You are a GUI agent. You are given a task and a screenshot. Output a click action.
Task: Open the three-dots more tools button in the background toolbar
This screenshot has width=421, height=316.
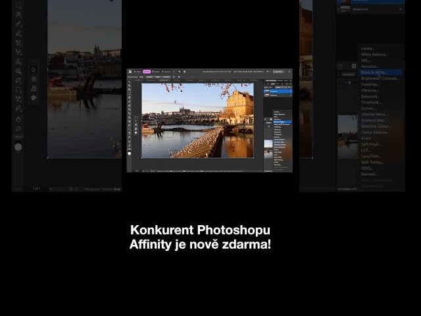[18, 136]
